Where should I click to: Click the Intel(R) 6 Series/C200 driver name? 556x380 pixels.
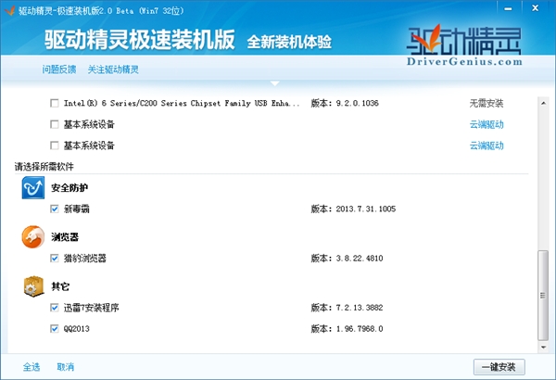click(x=182, y=103)
